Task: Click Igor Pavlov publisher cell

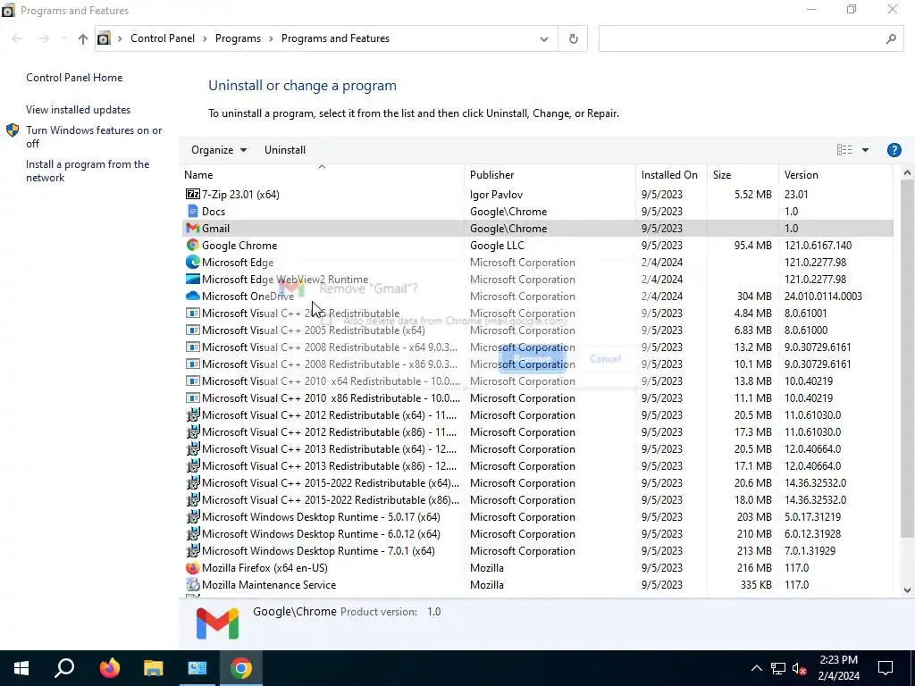Action: pos(496,194)
